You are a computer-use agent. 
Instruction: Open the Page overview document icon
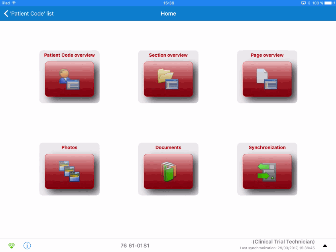[267, 79]
